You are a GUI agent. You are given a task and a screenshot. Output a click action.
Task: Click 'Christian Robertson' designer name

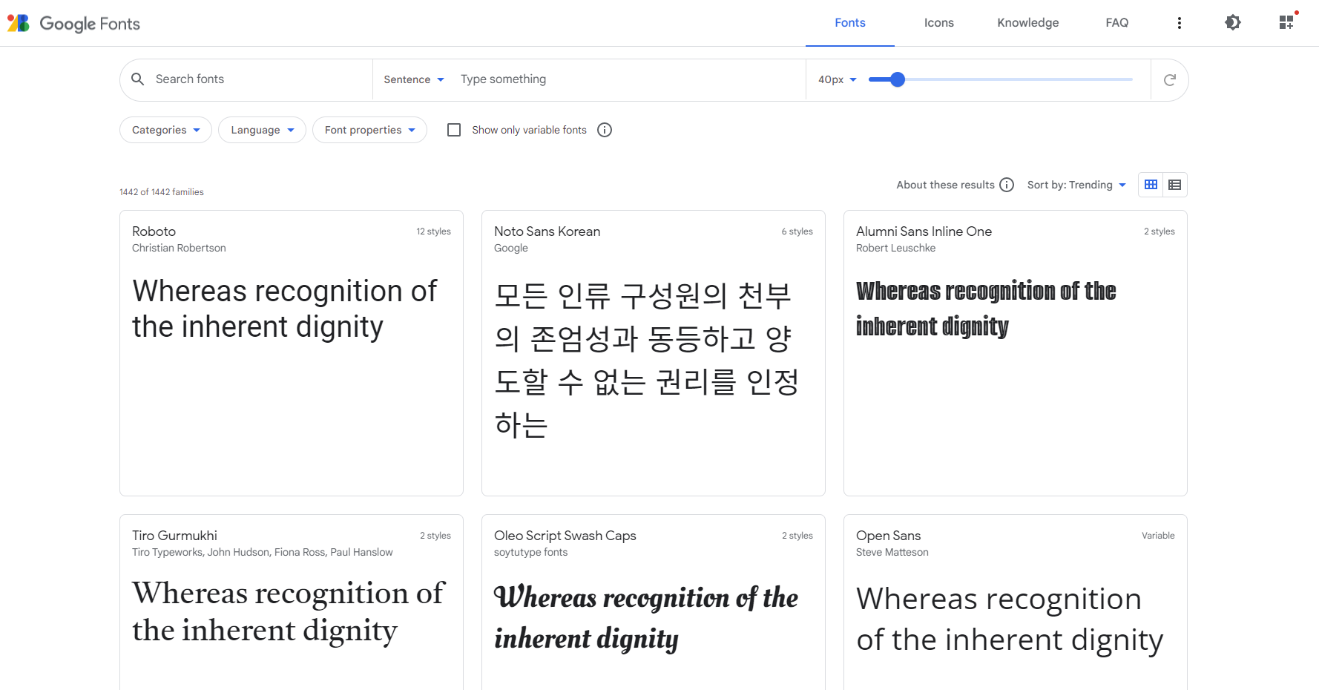click(179, 248)
